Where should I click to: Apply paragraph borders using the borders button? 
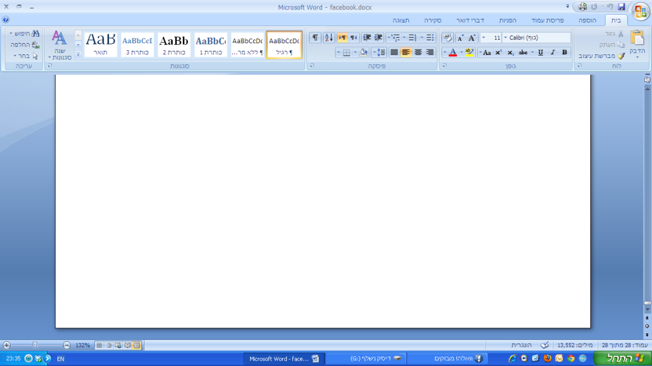pyautogui.click(x=346, y=52)
